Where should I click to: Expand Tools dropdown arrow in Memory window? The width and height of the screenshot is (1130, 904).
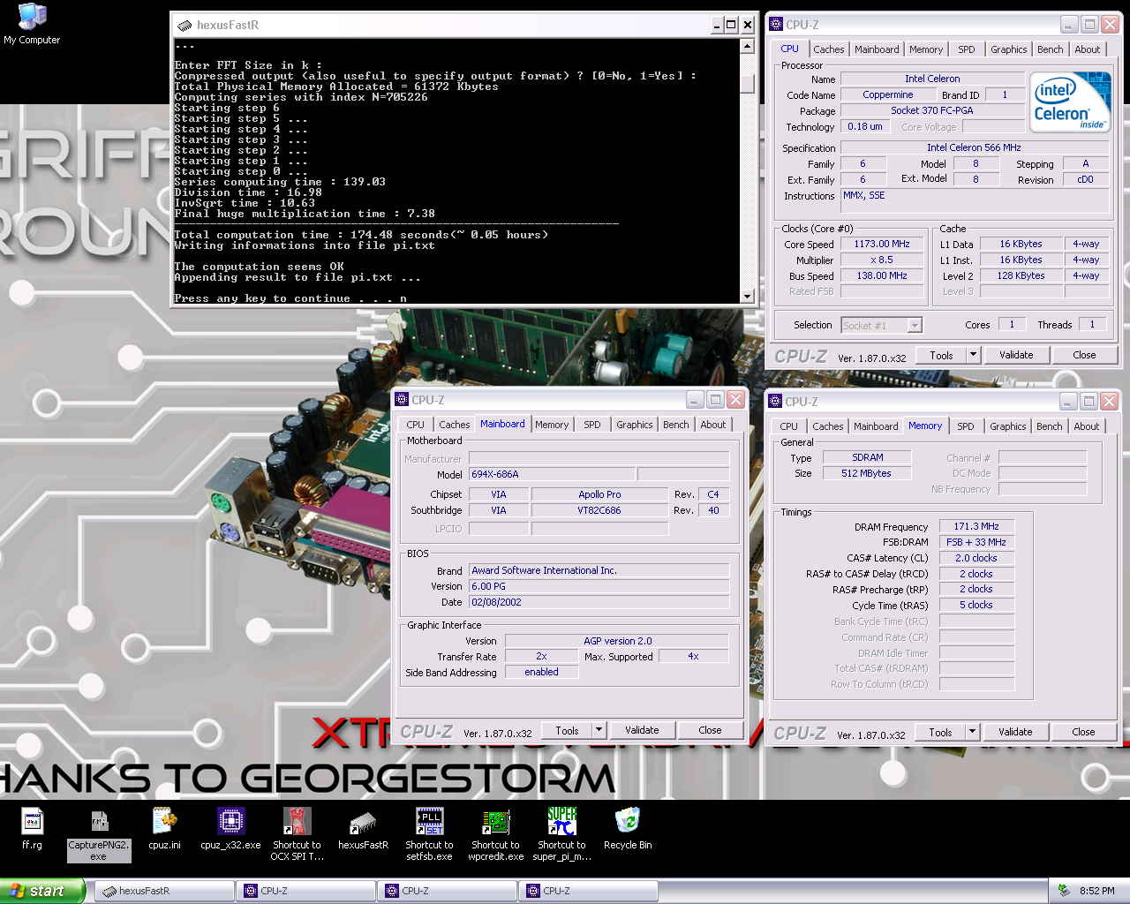(972, 732)
